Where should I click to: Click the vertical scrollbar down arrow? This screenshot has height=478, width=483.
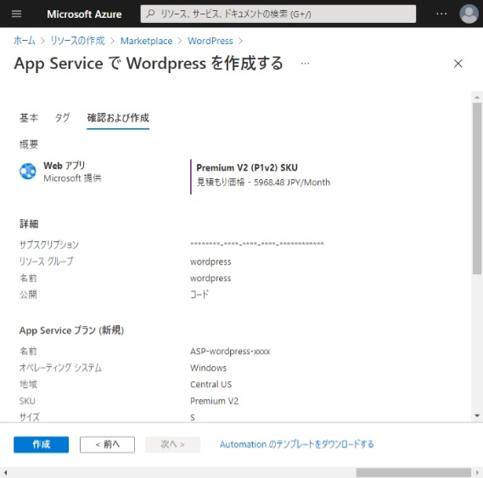pos(477,416)
